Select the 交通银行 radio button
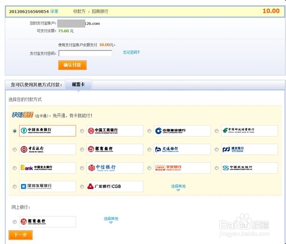Image resolution: width=286 pixels, height=244 pixels. pyautogui.click(x=149, y=149)
